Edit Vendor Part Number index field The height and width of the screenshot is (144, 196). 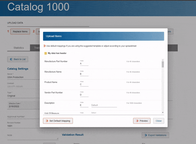[84, 95]
